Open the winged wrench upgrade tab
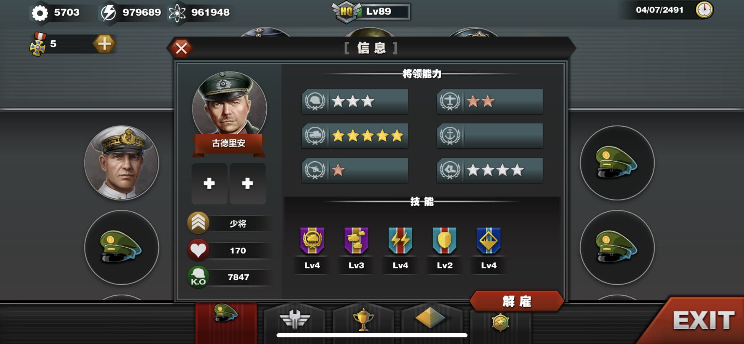 coord(295,319)
